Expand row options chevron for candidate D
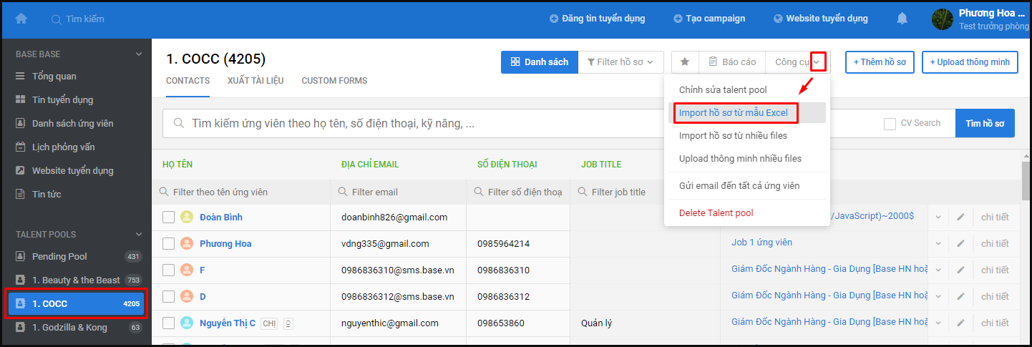This screenshot has height=347, width=1032. tap(938, 297)
